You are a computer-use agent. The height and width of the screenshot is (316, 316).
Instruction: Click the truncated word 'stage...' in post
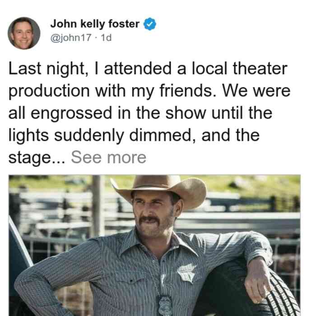click(37, 158)
